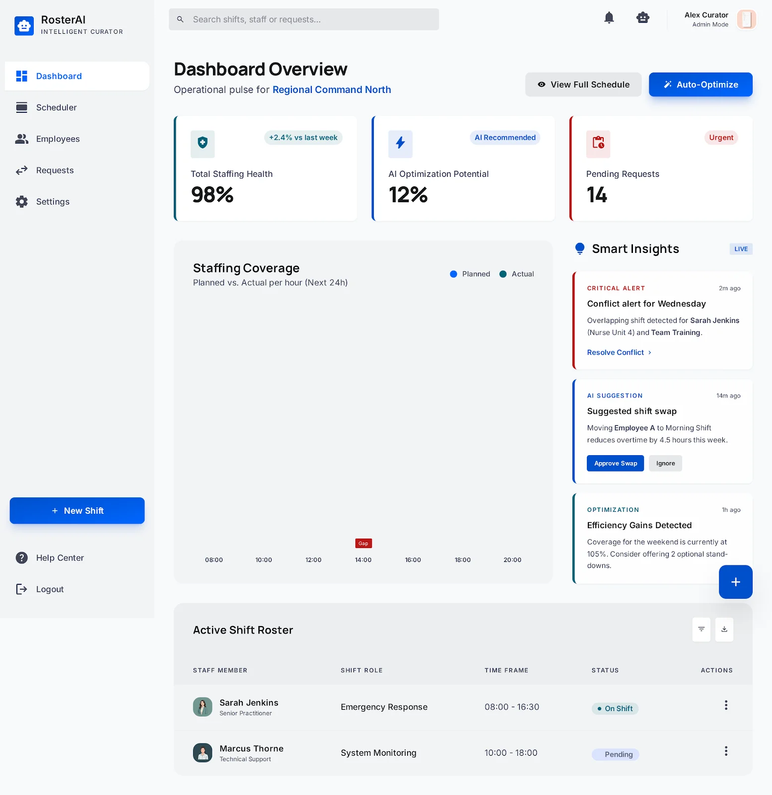Viewport: 772px width, 795px height.
Task: Open Dashboard in the sidebar
Action: pyautogui.click(x=77, y=76)
